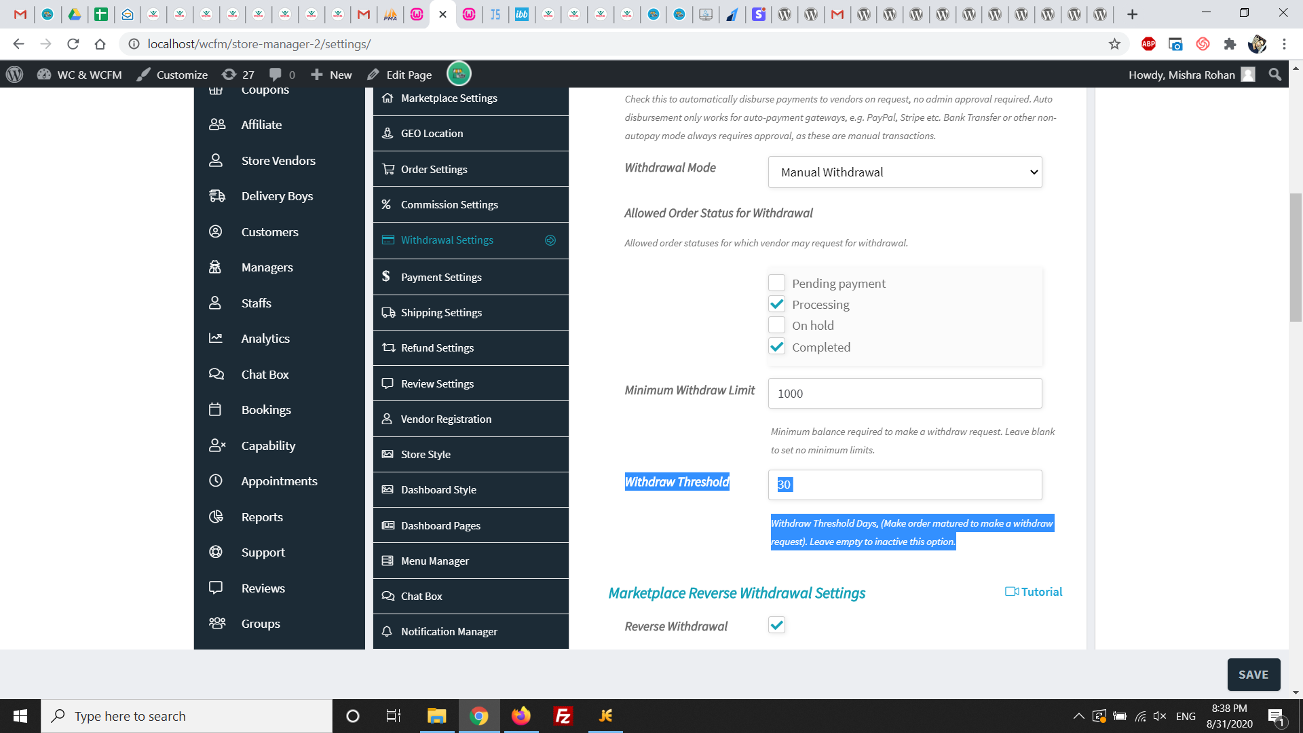Click the Reports pie chart icon

coord(216,516)
